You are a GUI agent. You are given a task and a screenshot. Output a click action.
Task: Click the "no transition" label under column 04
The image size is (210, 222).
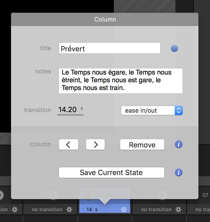tap(47, 210)
